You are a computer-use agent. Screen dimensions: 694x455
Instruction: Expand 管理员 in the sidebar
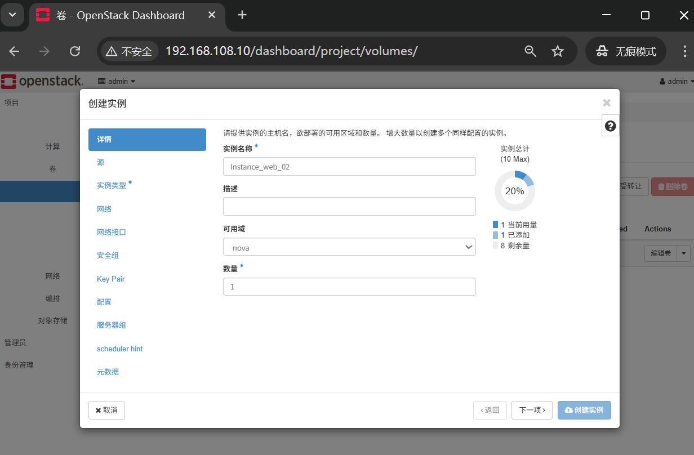[x=15, y=342]
